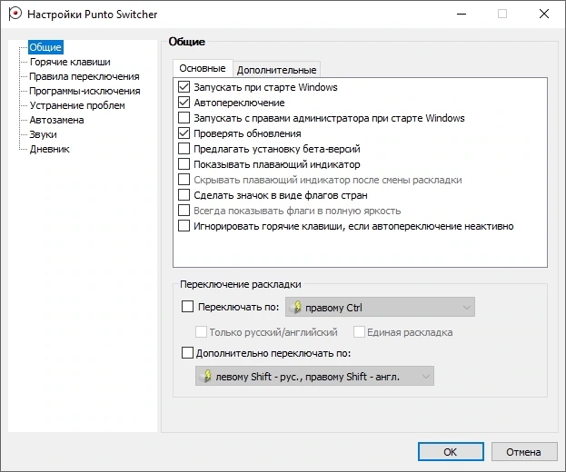Select Дневник in the tree
This screenshot has height=472, width=566.
[49, 149]
